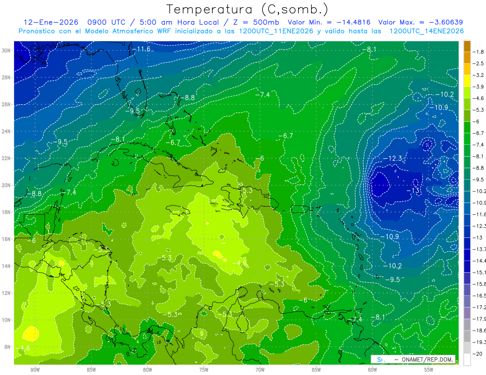Click the "-8.1" legend scale label
The height and width of the screenshot is (375, 486).
tap(478, 156)
